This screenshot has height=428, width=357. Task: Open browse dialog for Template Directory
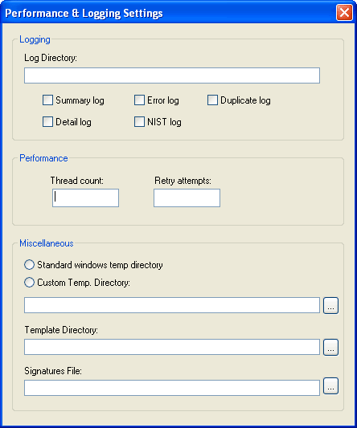coord(330,347)
